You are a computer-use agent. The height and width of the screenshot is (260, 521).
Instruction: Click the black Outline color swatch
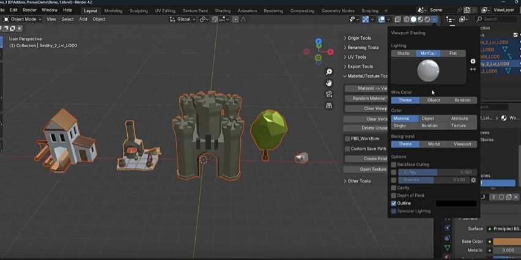(456, 203)
